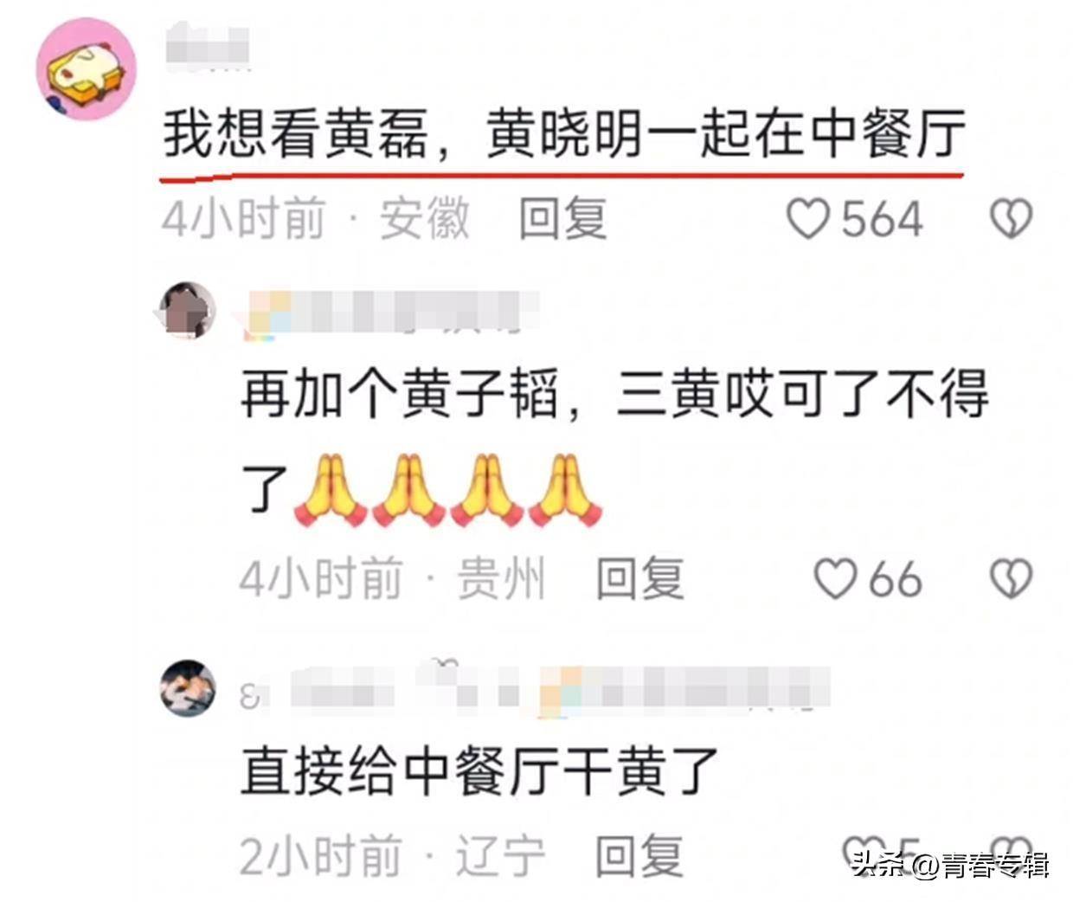
Task: Open the third commenter's avatar
Action: pyautogui.click(x=189, y=688)
